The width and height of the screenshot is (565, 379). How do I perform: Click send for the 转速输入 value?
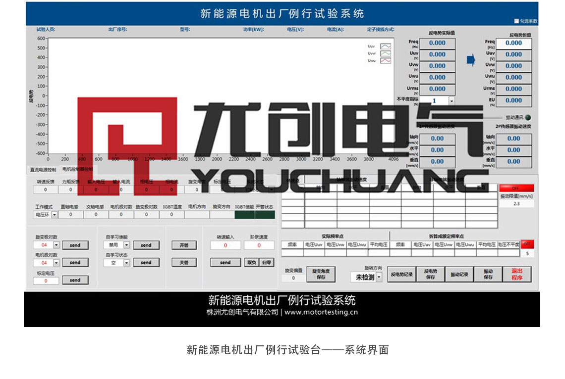pyautogui.click(x=225, y=263)
